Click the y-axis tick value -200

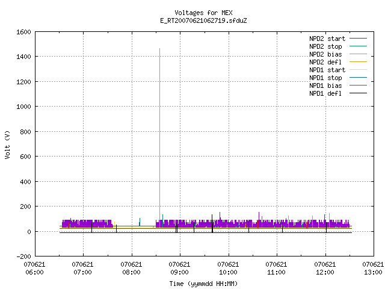tap(24, 256)
